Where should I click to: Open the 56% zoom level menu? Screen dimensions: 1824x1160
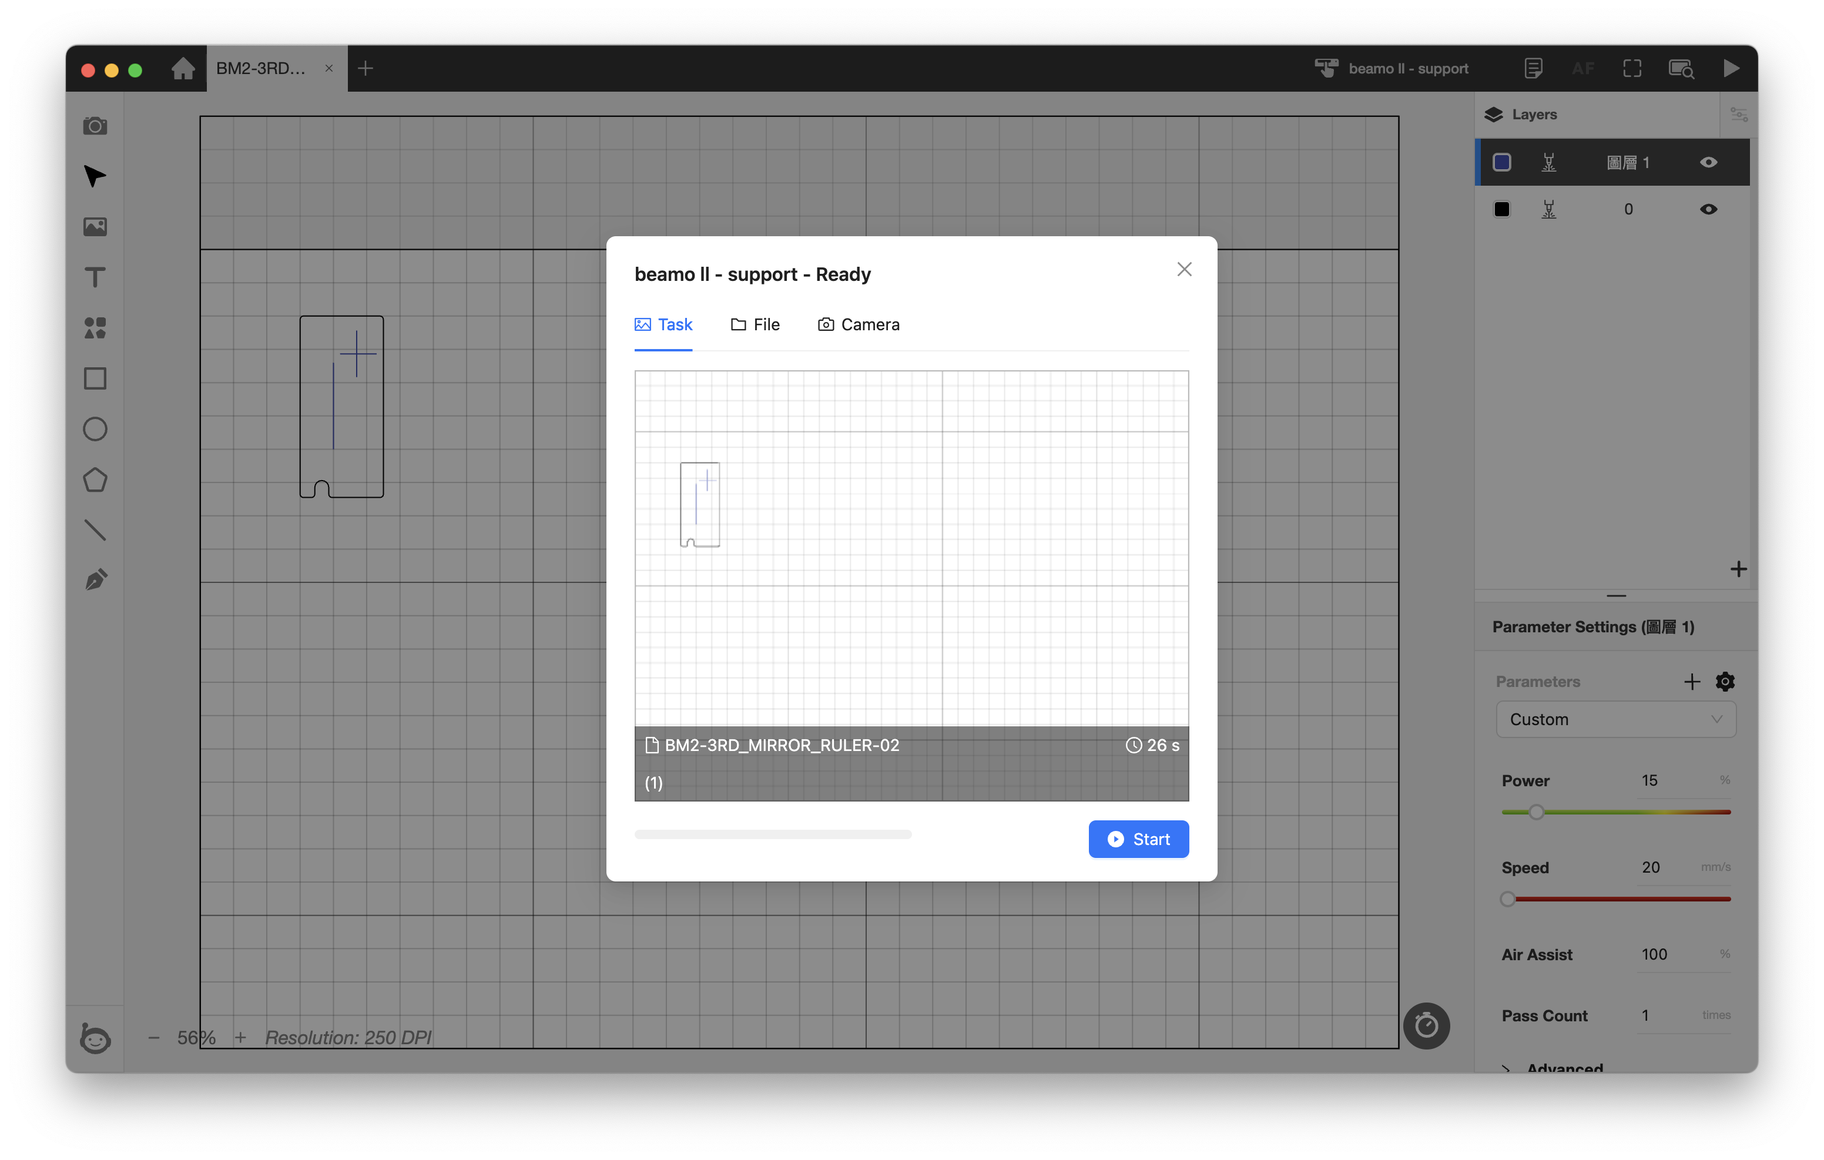pos(196,1037)
